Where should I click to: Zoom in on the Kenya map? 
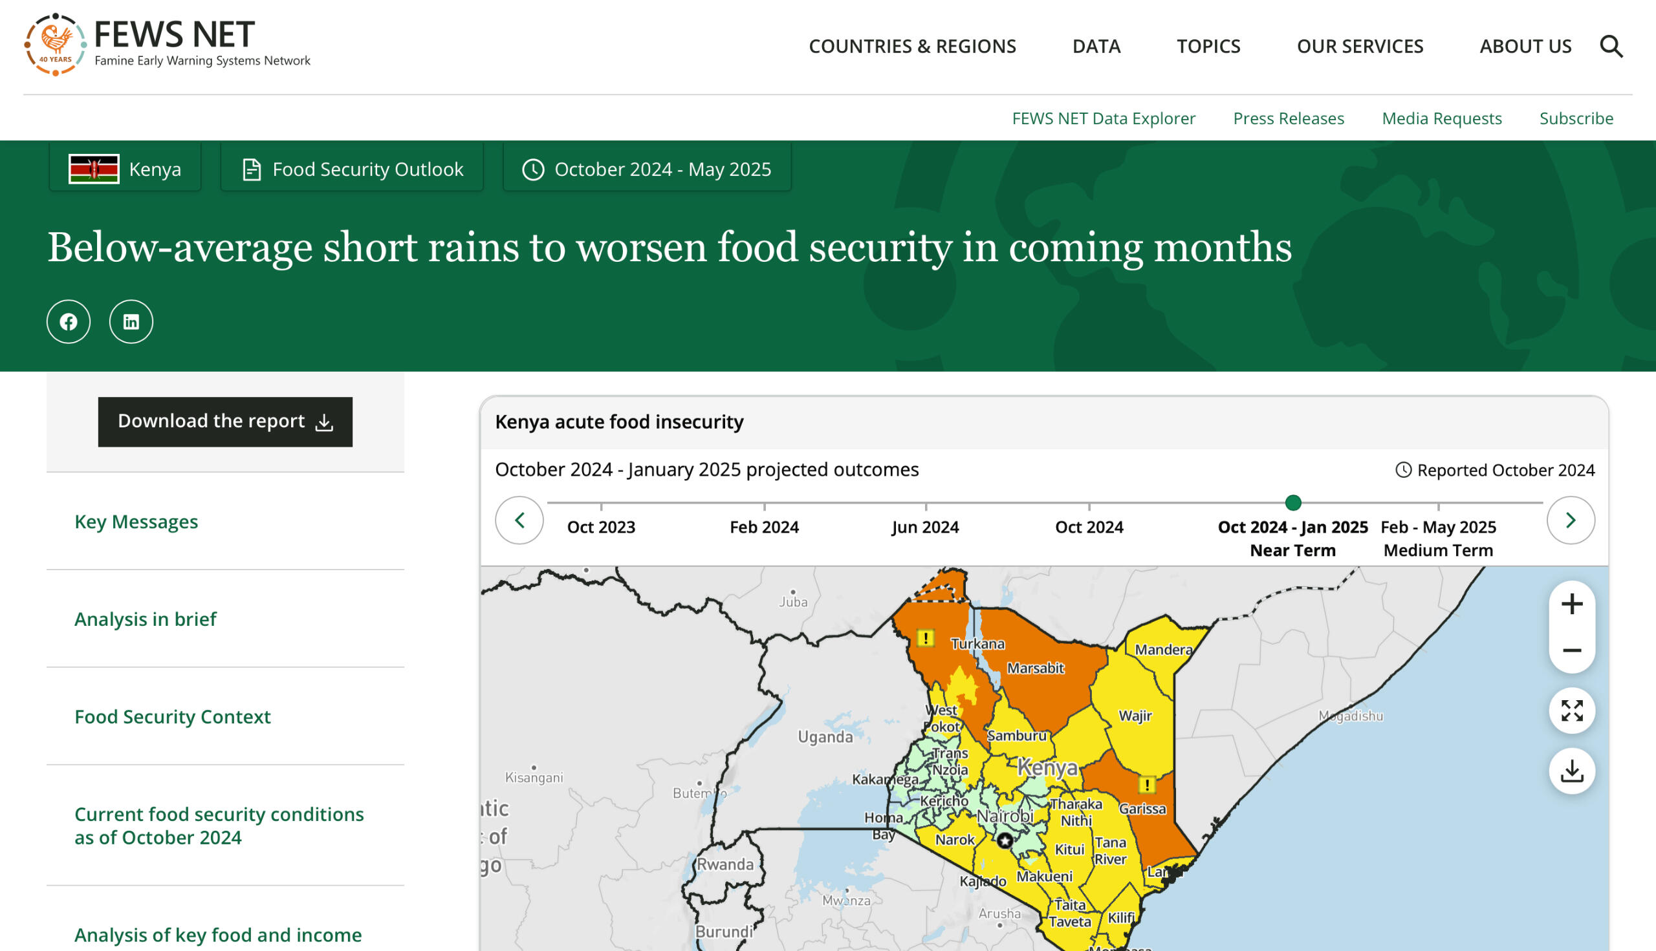pyautogui.click(x=1571, y=603)
